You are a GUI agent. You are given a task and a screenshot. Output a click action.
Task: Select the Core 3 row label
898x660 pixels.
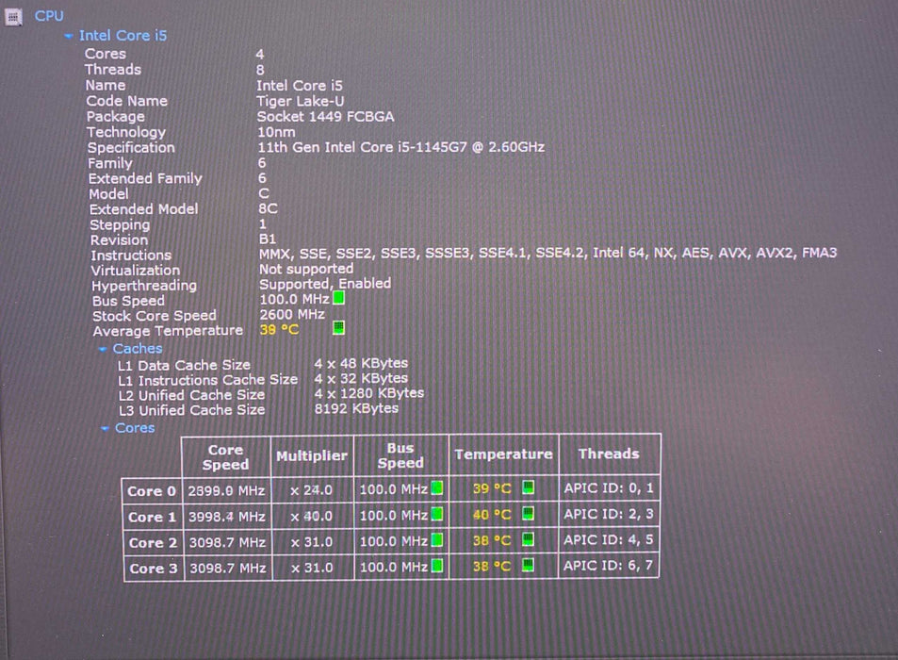(x=154, y=569)
